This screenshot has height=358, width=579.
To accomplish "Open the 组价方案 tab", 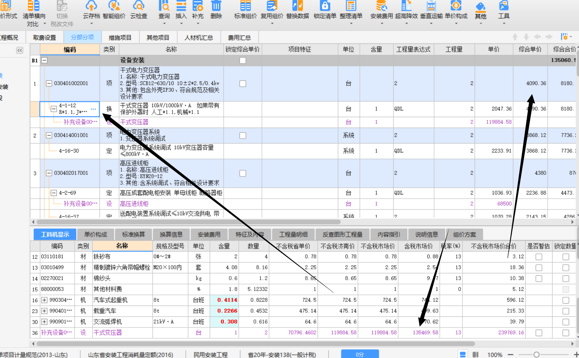I will (x=465, y=235).
